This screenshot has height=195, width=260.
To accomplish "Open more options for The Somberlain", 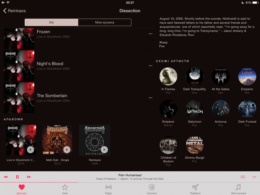I will tap(150, 98).
